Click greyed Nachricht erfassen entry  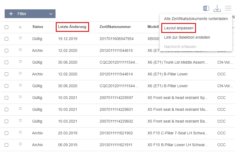tap(180, 47)
